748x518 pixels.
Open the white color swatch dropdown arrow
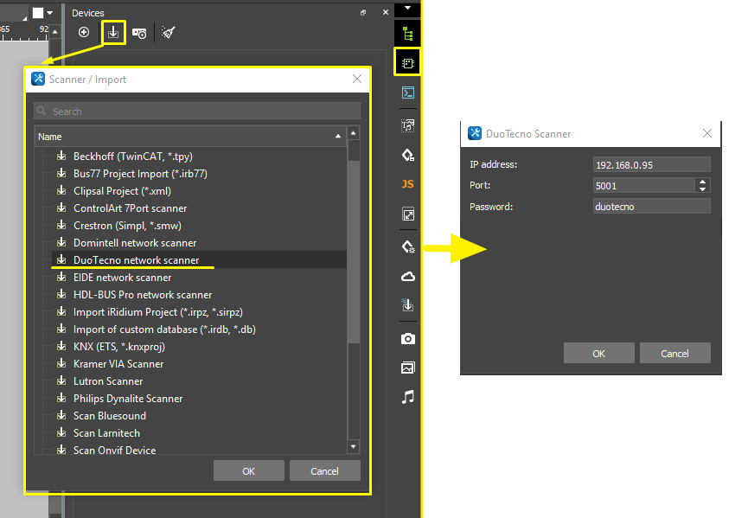pyautogui.click(x=50, y=13)
